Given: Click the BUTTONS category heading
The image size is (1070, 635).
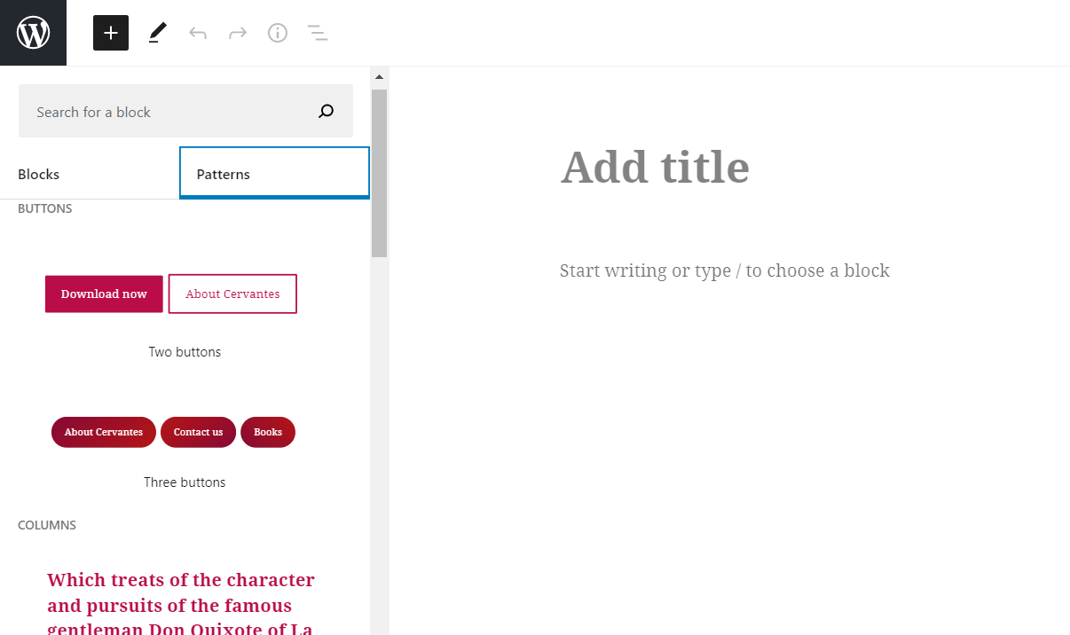Looking at the screenshot, I should pos(45,208).
